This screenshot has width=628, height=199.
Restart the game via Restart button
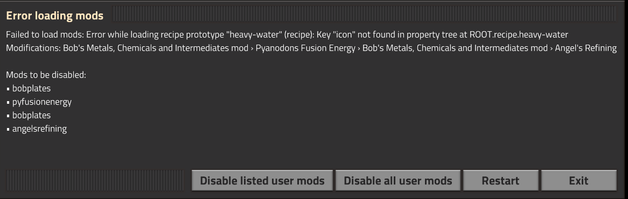point(500,181)
